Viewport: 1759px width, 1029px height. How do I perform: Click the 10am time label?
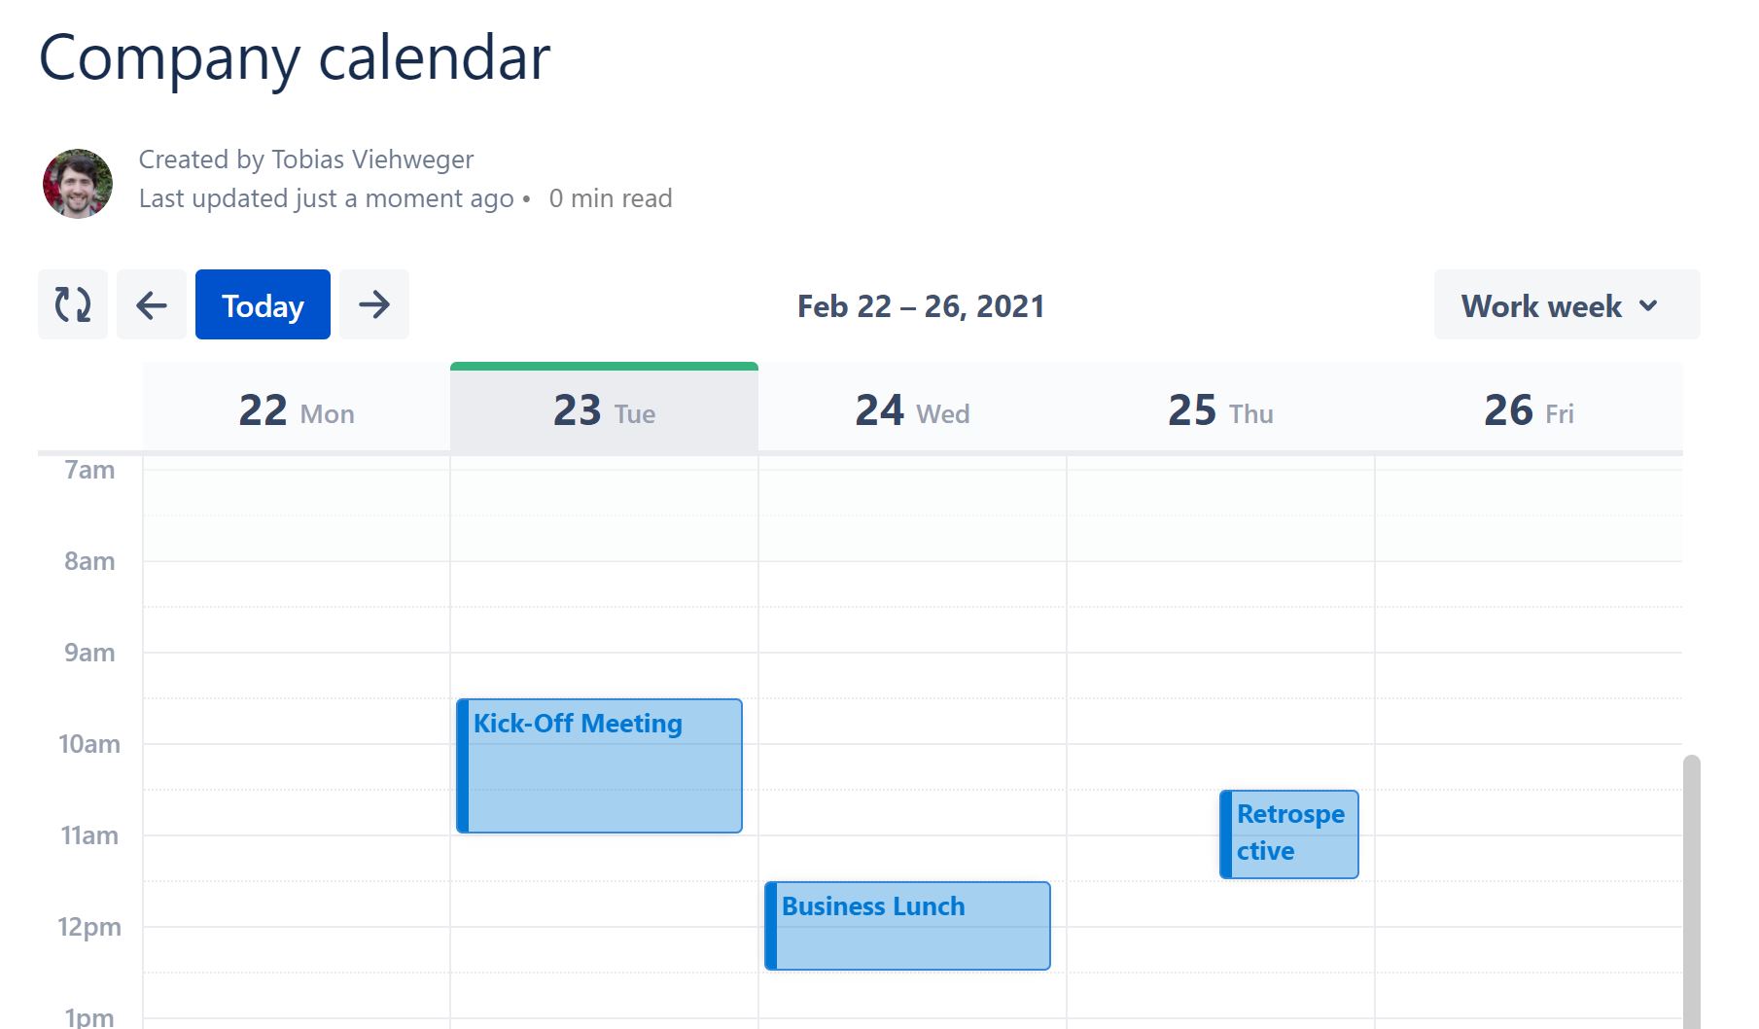pyautogui.click(x=89, y=744)
